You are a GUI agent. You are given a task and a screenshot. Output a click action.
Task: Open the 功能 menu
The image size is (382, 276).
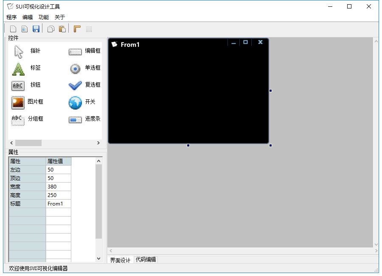tap(44, 17)
